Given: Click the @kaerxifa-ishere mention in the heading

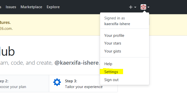Looking at the screenshot, I should pos(76,63).
